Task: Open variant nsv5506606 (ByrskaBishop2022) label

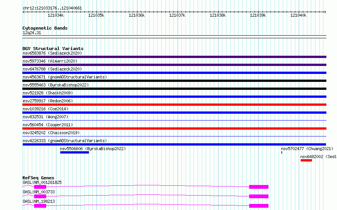Action: 93,149
